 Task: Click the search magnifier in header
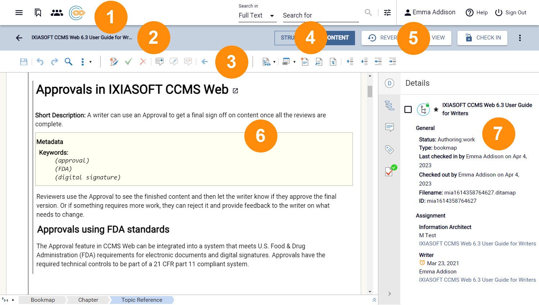click(x=368, y=13)
